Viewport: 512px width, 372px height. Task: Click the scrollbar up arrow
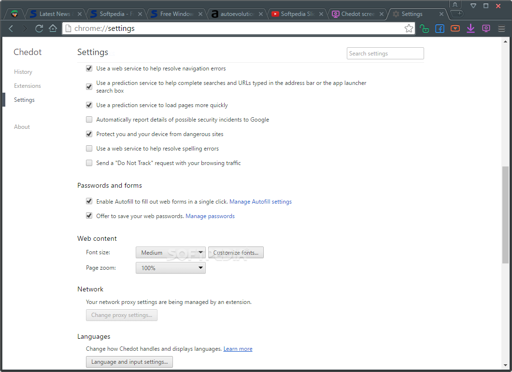point(505,41)
